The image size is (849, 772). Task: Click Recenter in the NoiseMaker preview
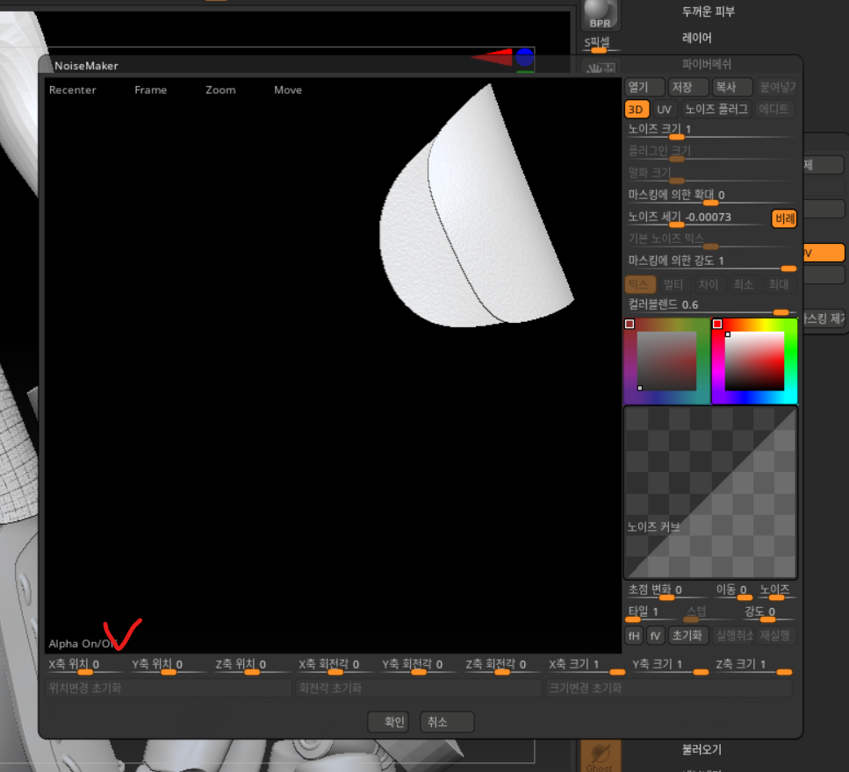[x=73, y=90]
